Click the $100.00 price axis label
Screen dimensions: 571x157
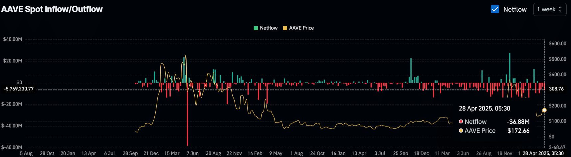click(x=557, y=121)
